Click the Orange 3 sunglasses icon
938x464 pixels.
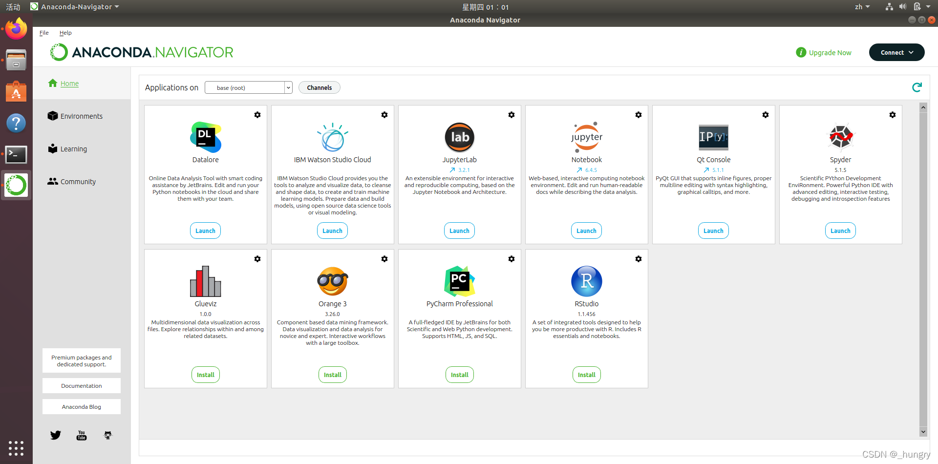(333, 281)
